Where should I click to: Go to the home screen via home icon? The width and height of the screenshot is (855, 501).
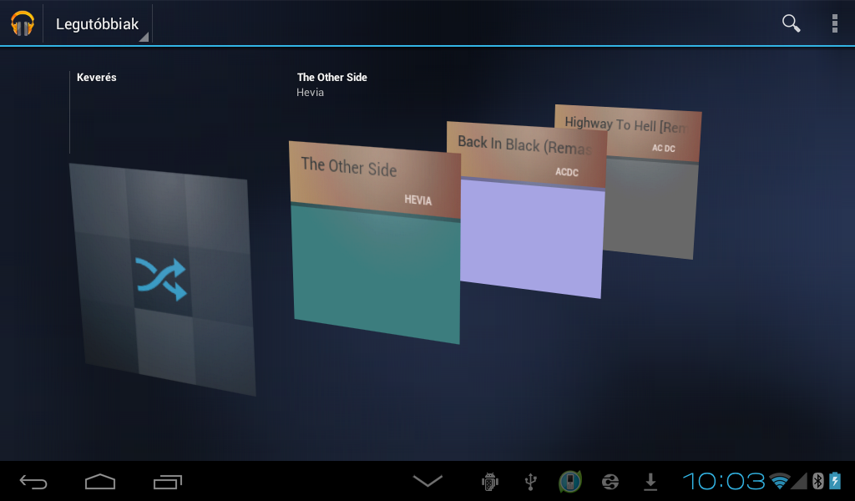[100, 481]
